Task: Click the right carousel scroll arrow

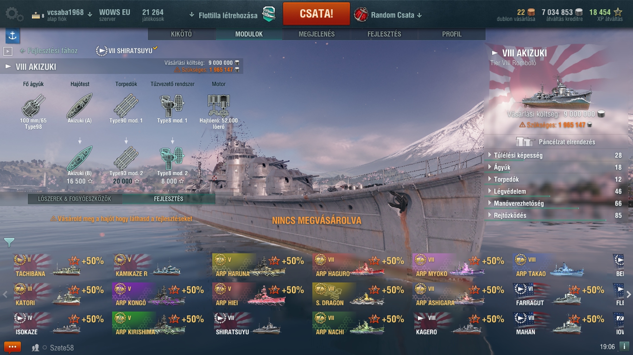Action: pyautogui.click(x=628, y=294)
